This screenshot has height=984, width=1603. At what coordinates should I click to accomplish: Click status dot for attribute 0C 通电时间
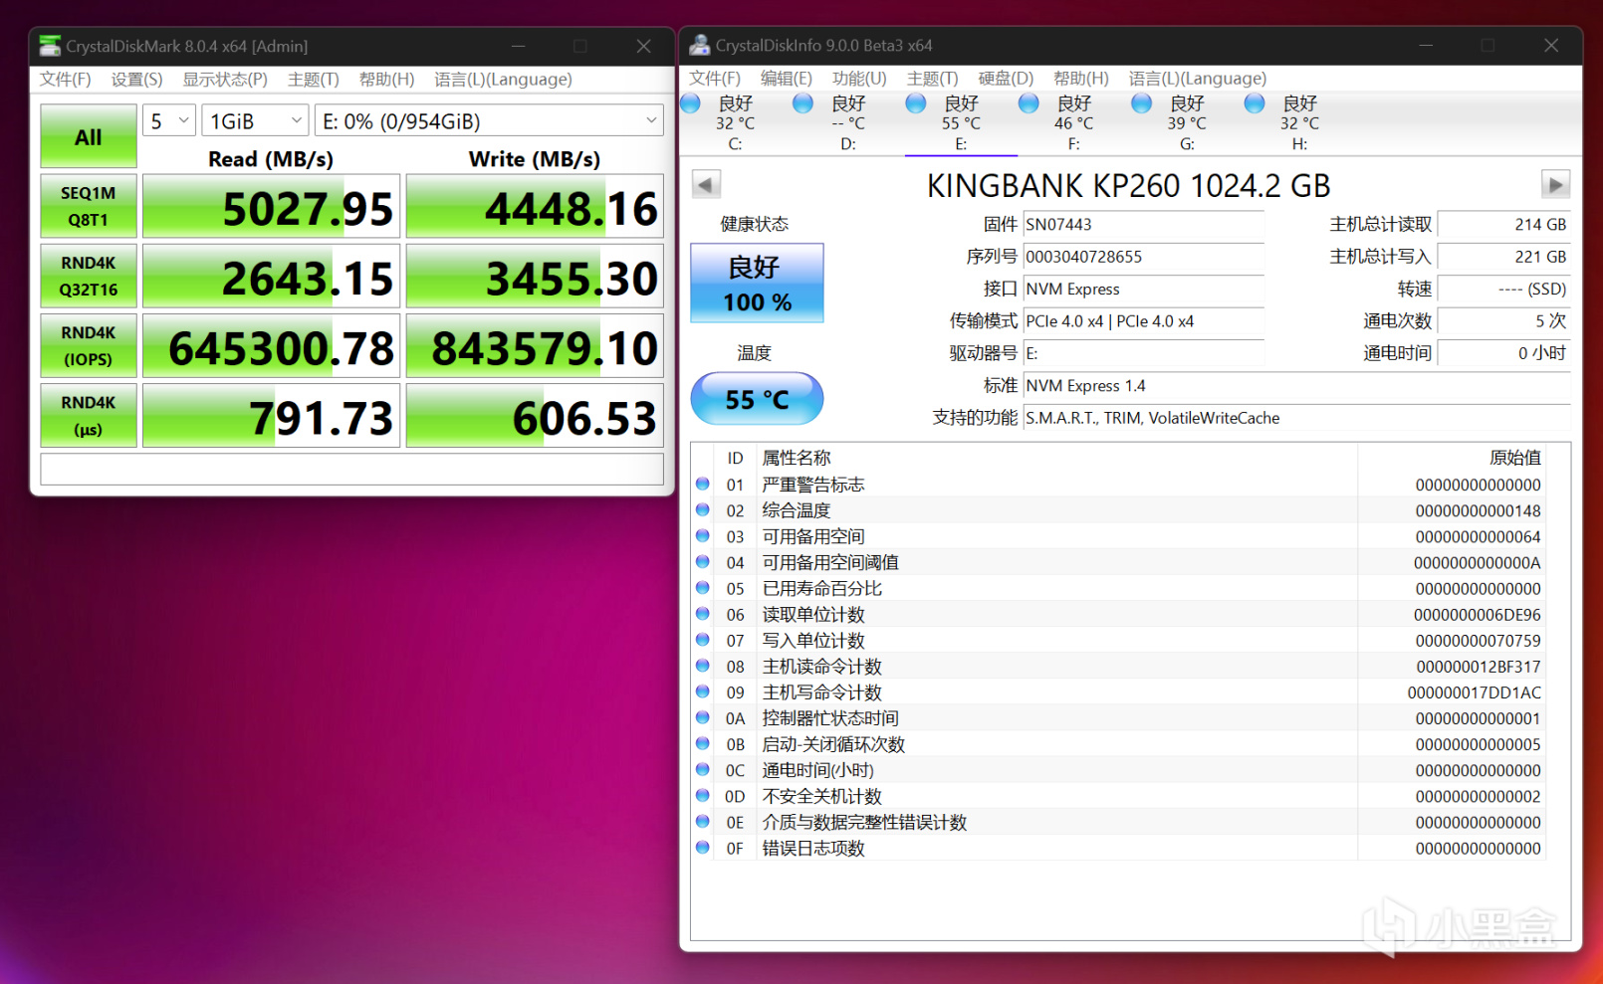(x=703, y=769)
